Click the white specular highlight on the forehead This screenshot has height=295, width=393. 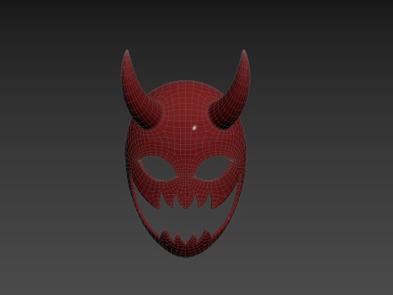[194, 128]
